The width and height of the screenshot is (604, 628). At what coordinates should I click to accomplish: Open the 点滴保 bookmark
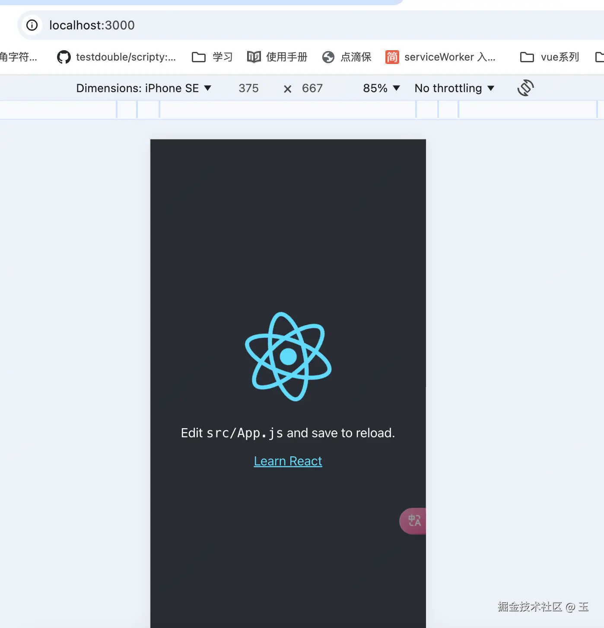[x=347, y=57]
